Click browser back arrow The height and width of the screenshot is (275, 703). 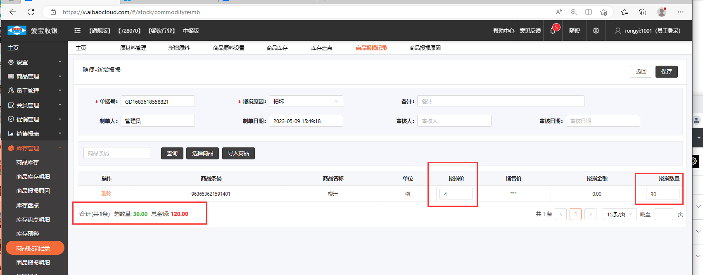point(13,12)
